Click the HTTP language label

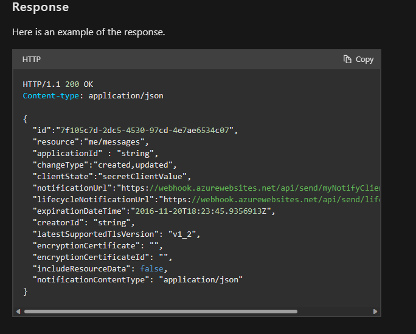coord(31,60)
